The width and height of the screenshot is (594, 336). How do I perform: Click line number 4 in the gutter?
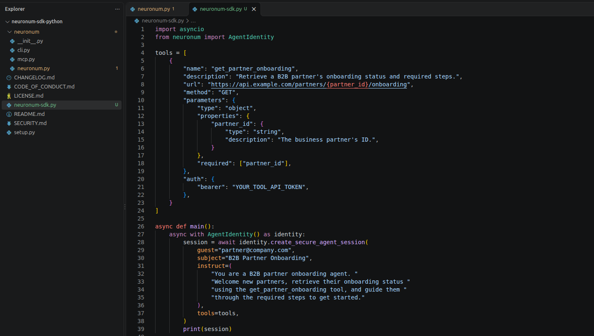pyautogui.click(x=143, y=53)
